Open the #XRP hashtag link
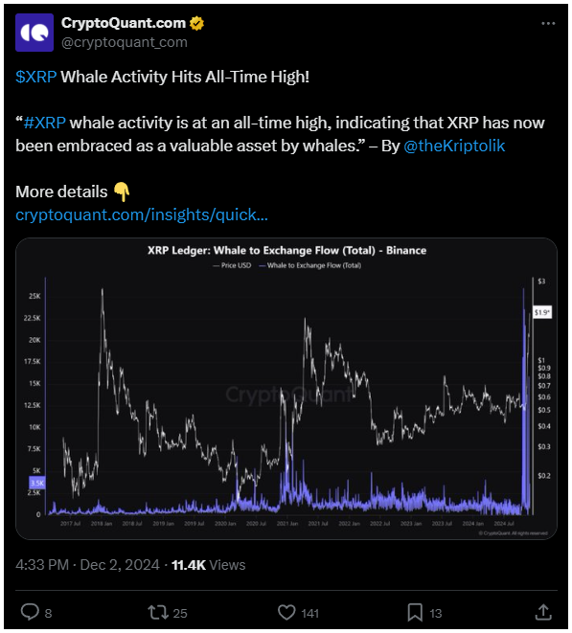 [x=44, y=123]
